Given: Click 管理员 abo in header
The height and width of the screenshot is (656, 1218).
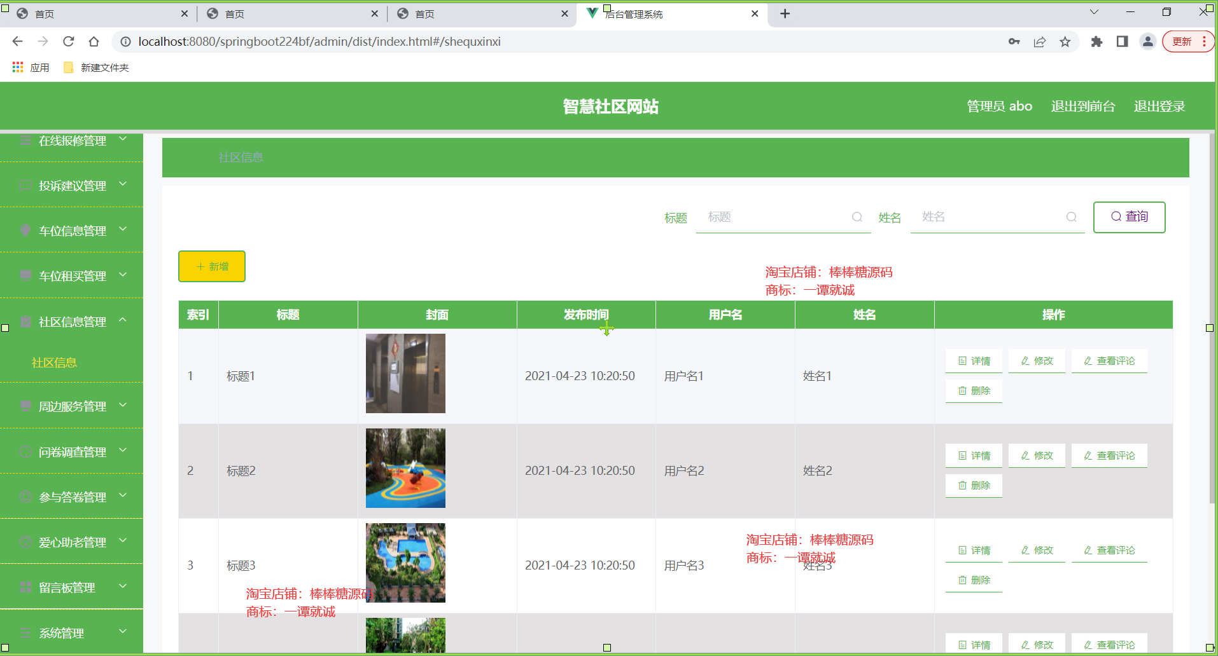Looking at the screenshot, I should (x=999, y=106).
